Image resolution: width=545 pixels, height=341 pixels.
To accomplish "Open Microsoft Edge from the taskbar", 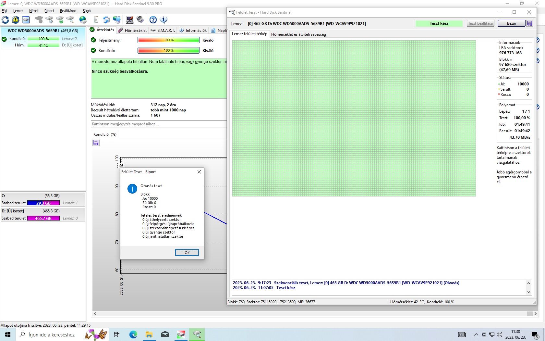I will (x=133, y=335).
